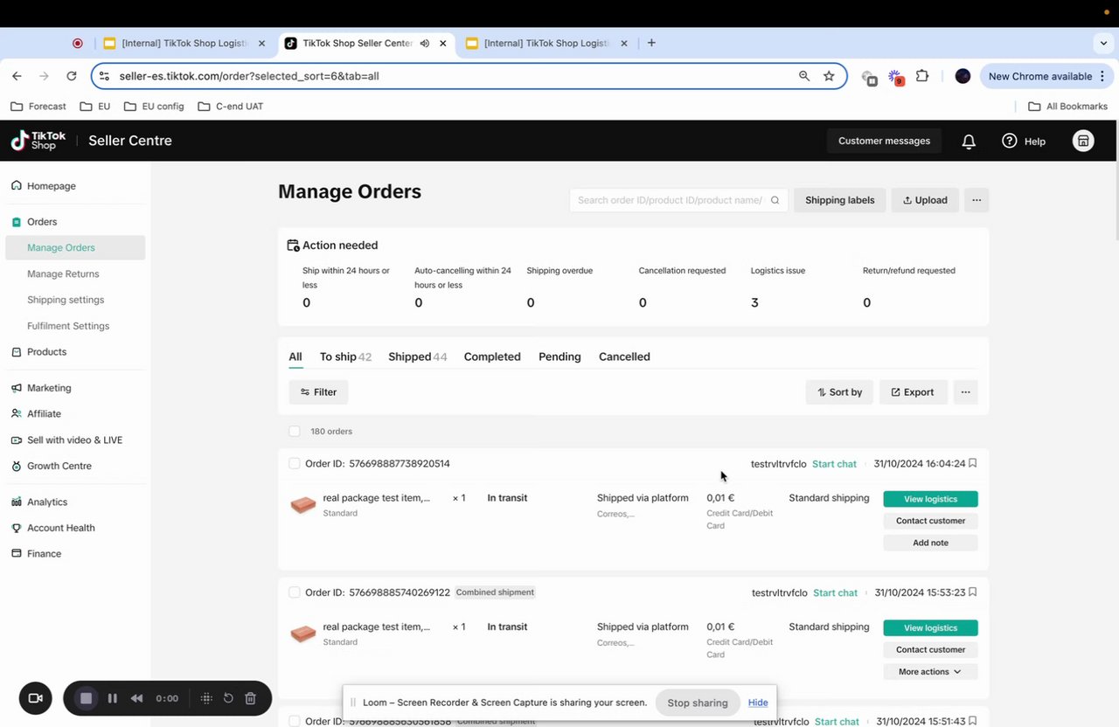
Task: Switch to the Pending tab
Action: [x=559, y=357]
